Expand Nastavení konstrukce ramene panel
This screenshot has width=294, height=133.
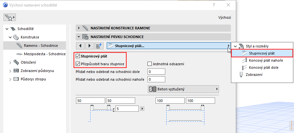pyautogui.click(x=79, y=28)
